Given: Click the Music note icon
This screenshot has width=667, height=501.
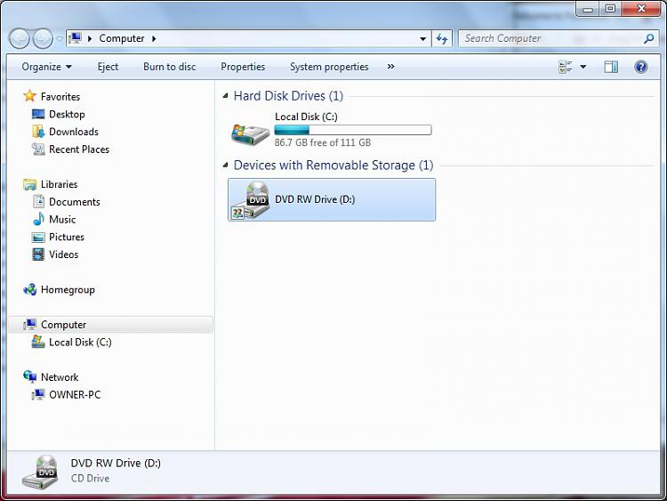Looking at the screenshot, I should click(x=38, y=219).
